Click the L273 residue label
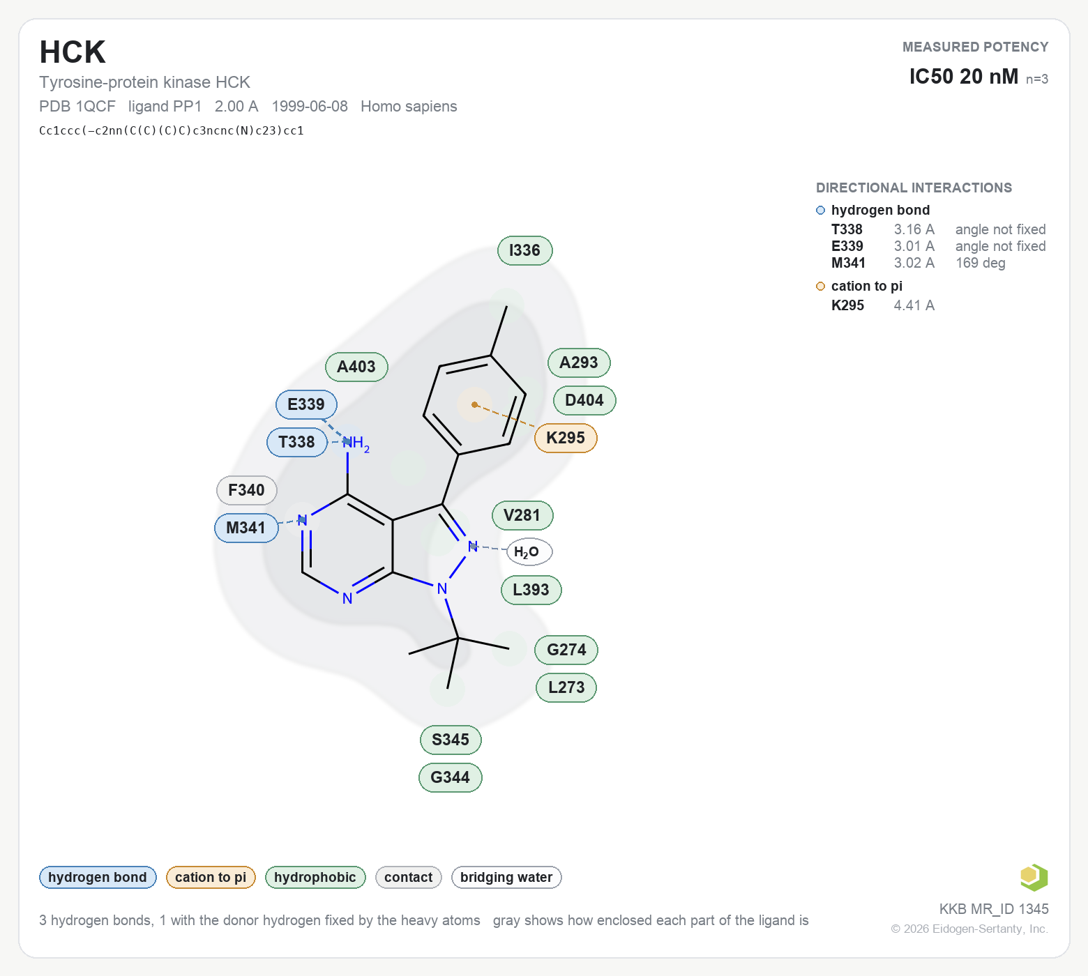1088x976 pixels. [566, 687]
